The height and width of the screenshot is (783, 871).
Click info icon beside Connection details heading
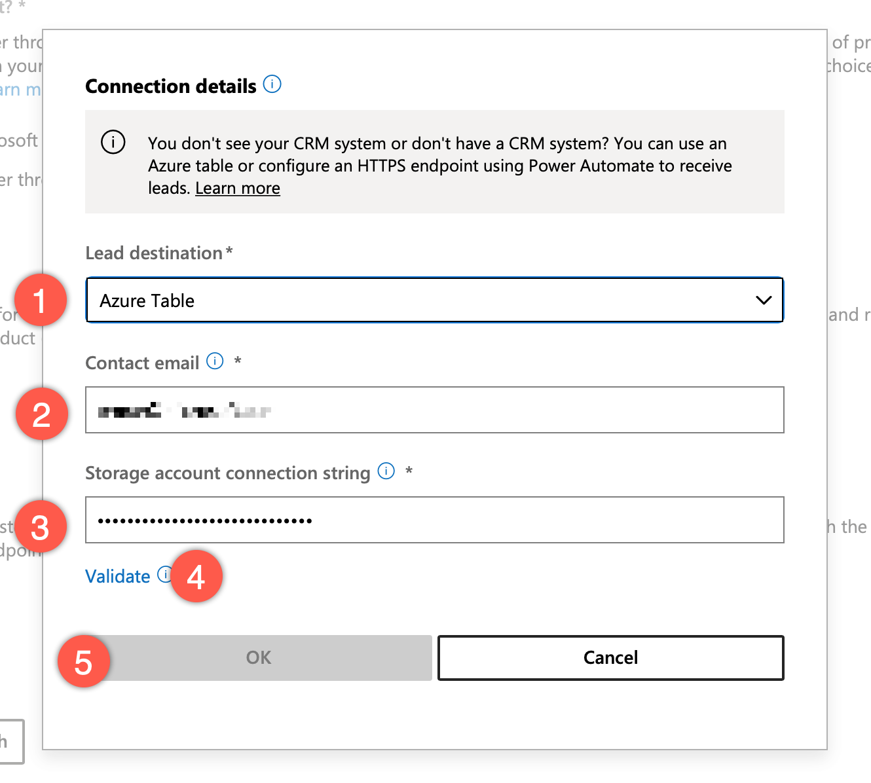click(x=272, y=84)
